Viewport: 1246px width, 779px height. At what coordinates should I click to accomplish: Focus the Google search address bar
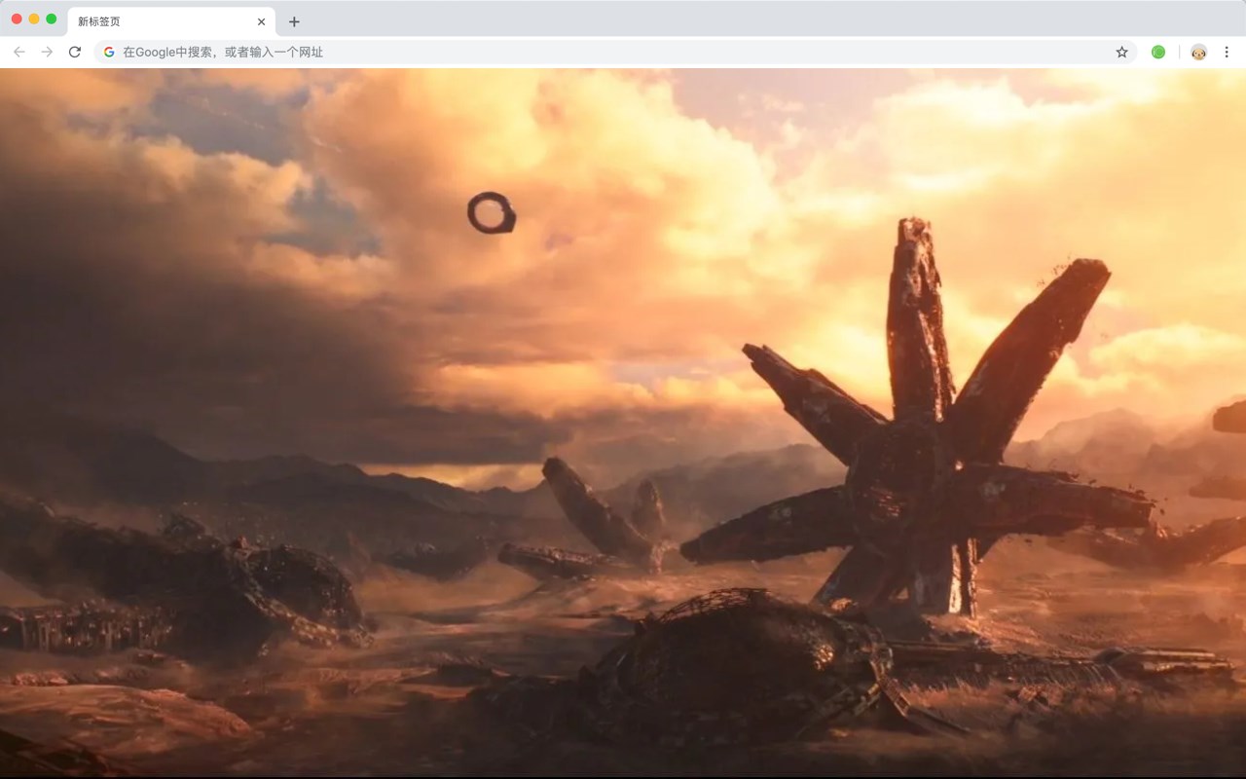tap(615, 52)
